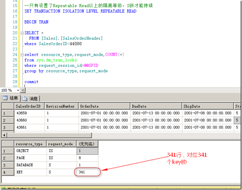Click DueDate cell in row 2
The height and width of the screenshot is (190, 242).
click(156, 120)
